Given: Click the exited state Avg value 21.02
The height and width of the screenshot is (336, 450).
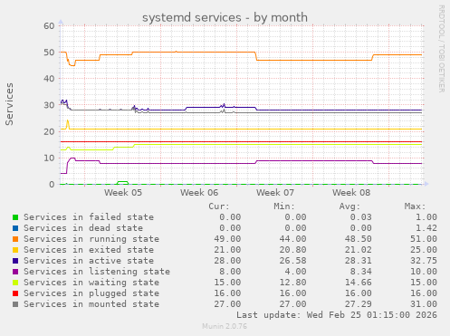Looking at the screenshot, I should 359,250.
